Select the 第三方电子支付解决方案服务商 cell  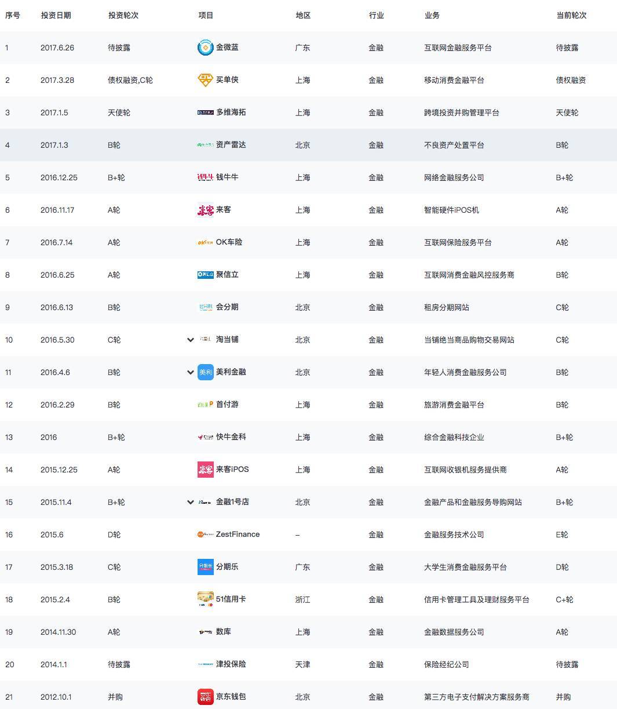(x=477, y=697)
